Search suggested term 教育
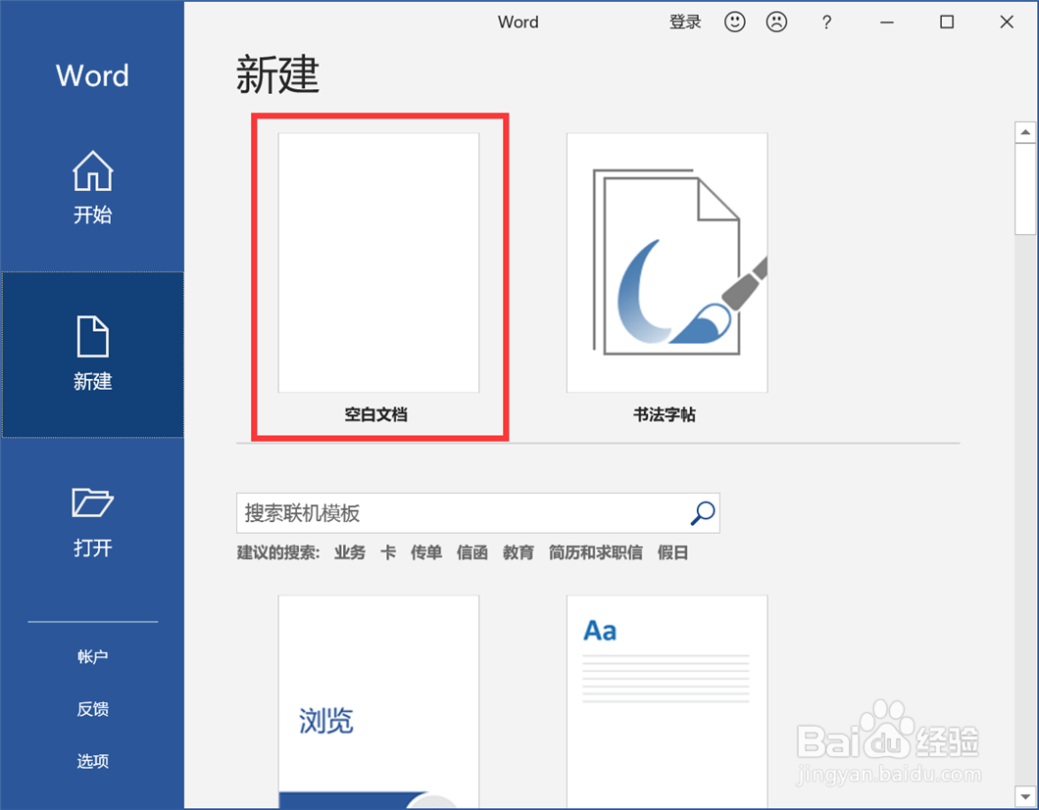 point(519,552)
